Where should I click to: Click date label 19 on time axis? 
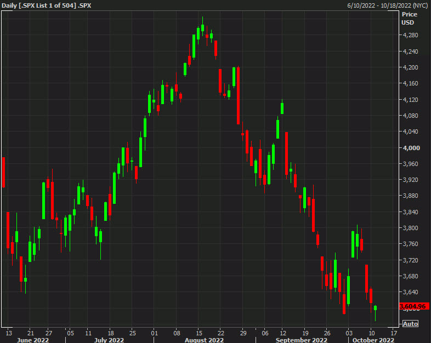click(x=305, y=333)
